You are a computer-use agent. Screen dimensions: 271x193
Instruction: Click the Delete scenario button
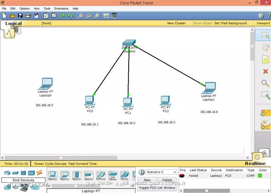coord(167,180)
